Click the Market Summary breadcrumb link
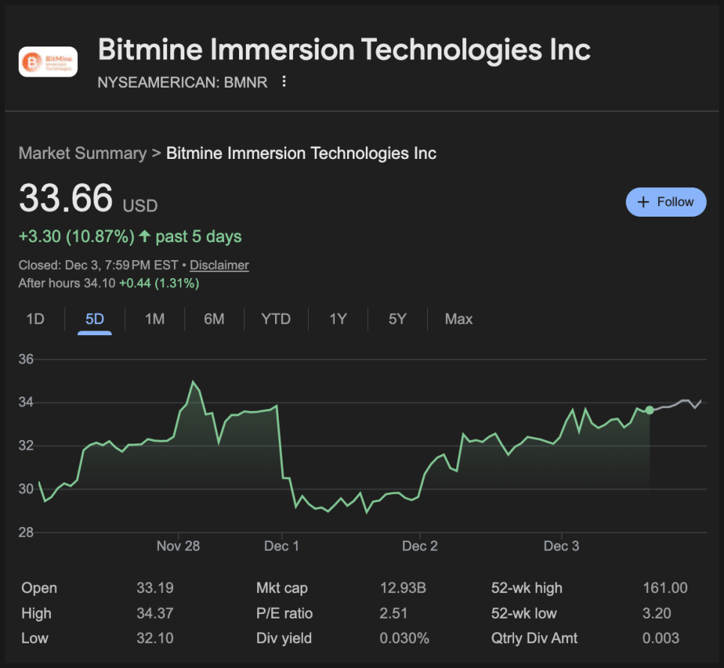The image size is (724, 668). click(x=82, y=154)
